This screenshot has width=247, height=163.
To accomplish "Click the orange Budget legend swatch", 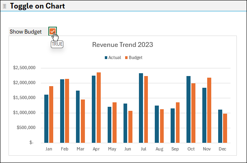I will tap(126, 58).
